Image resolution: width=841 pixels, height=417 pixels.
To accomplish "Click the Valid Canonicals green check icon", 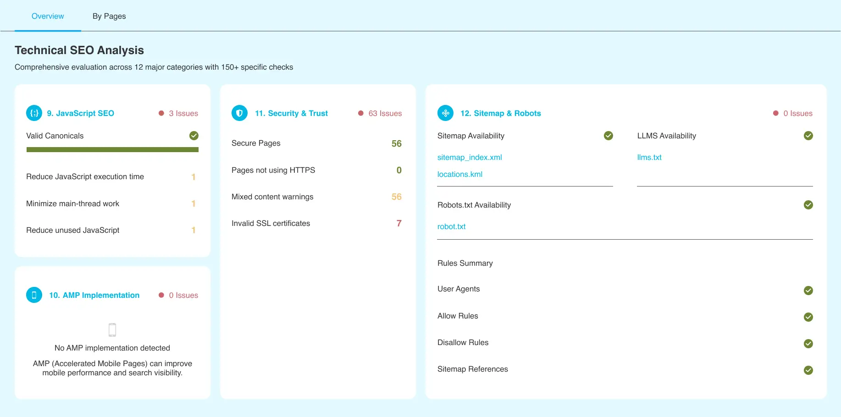I will pos(194,136).
